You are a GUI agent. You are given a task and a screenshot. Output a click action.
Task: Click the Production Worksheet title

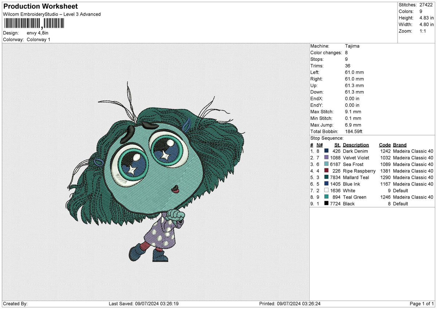point(40,7)
